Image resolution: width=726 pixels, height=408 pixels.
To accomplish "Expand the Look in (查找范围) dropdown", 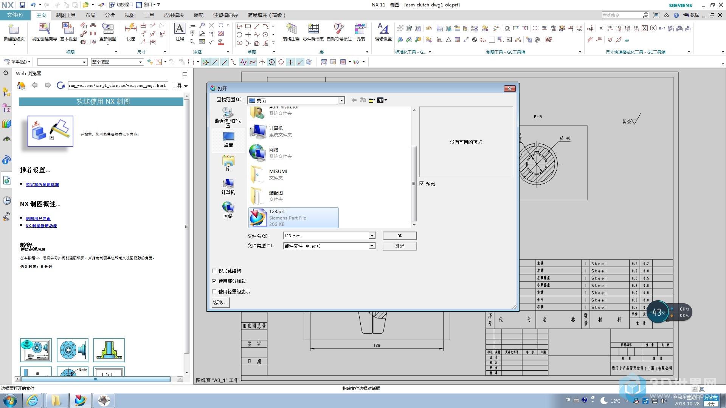I will point(341,100).
